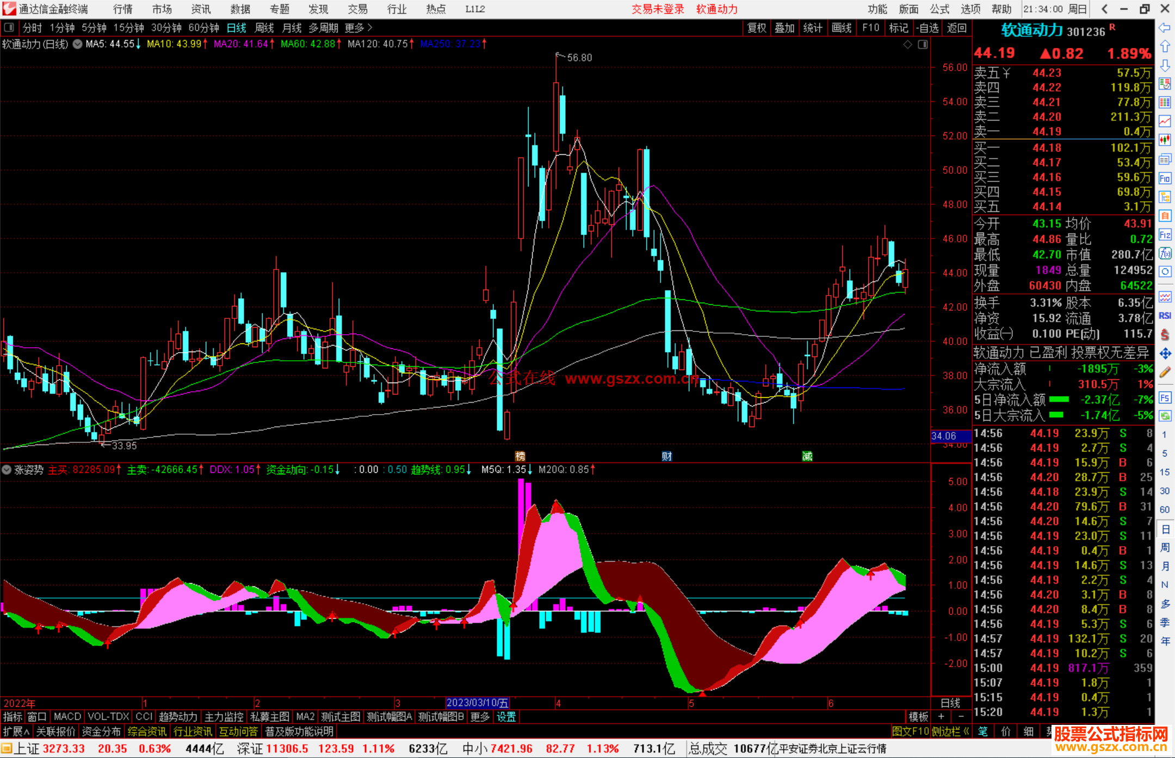This screenshot has width=1175, height=758.
Task: Open the dropdown beside 张姿势 indicator
Action: [7, 469]
